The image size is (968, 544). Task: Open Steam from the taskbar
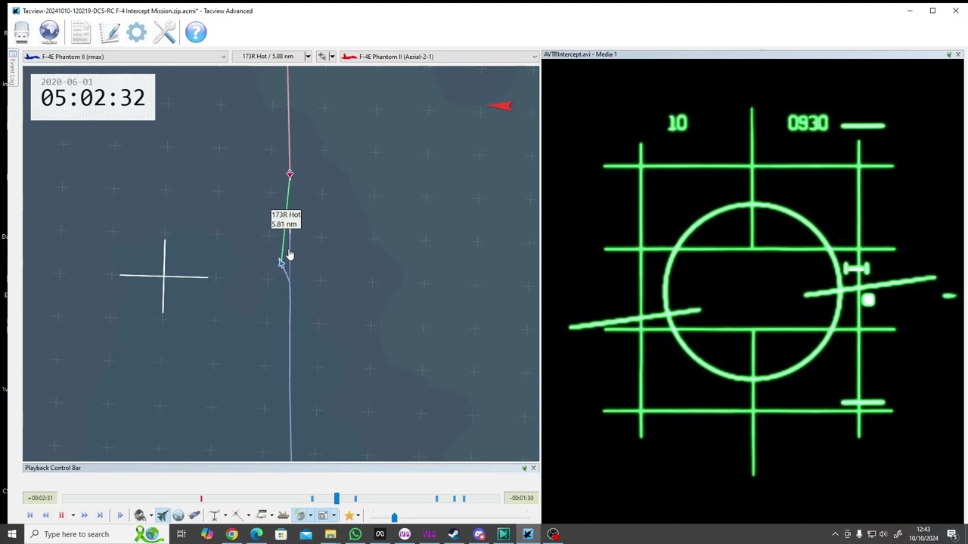[x=454, y=534]
